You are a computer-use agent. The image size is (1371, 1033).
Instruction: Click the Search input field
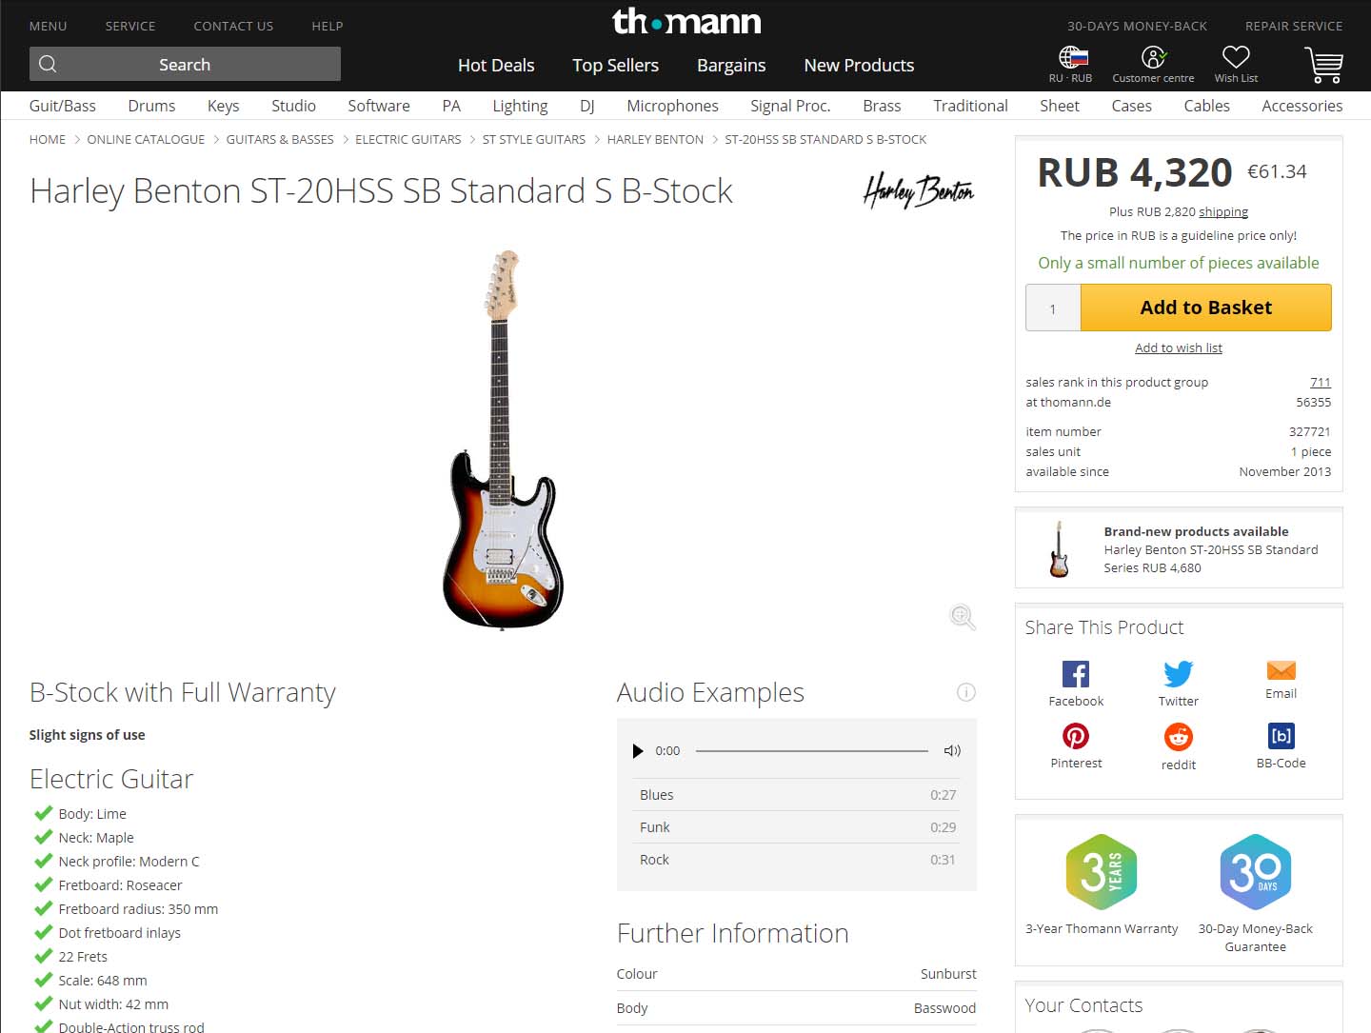coord(185,65)
